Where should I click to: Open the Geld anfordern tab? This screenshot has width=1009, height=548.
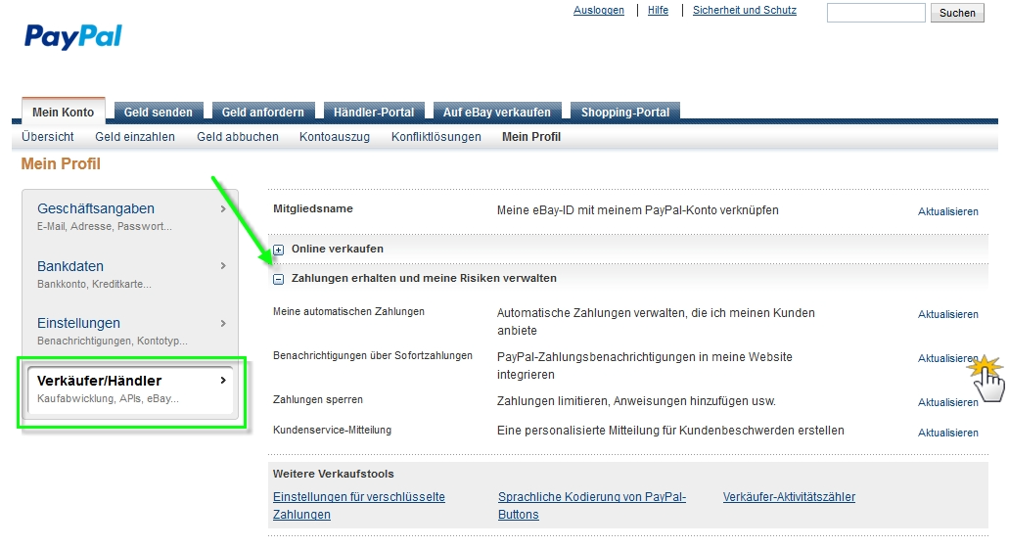[262, 112]
